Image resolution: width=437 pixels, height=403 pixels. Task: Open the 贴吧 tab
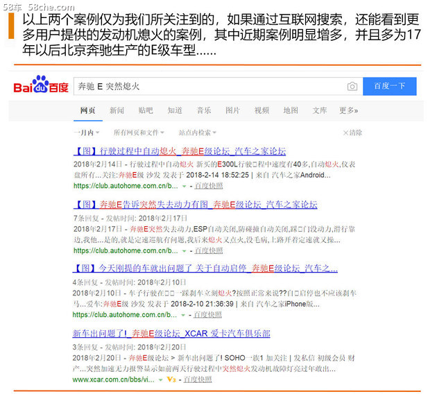(146, 111)
